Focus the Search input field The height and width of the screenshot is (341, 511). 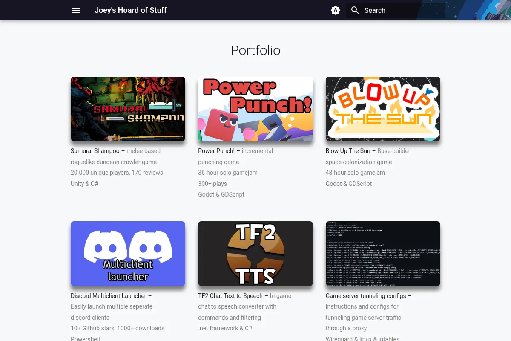point(395,10)
